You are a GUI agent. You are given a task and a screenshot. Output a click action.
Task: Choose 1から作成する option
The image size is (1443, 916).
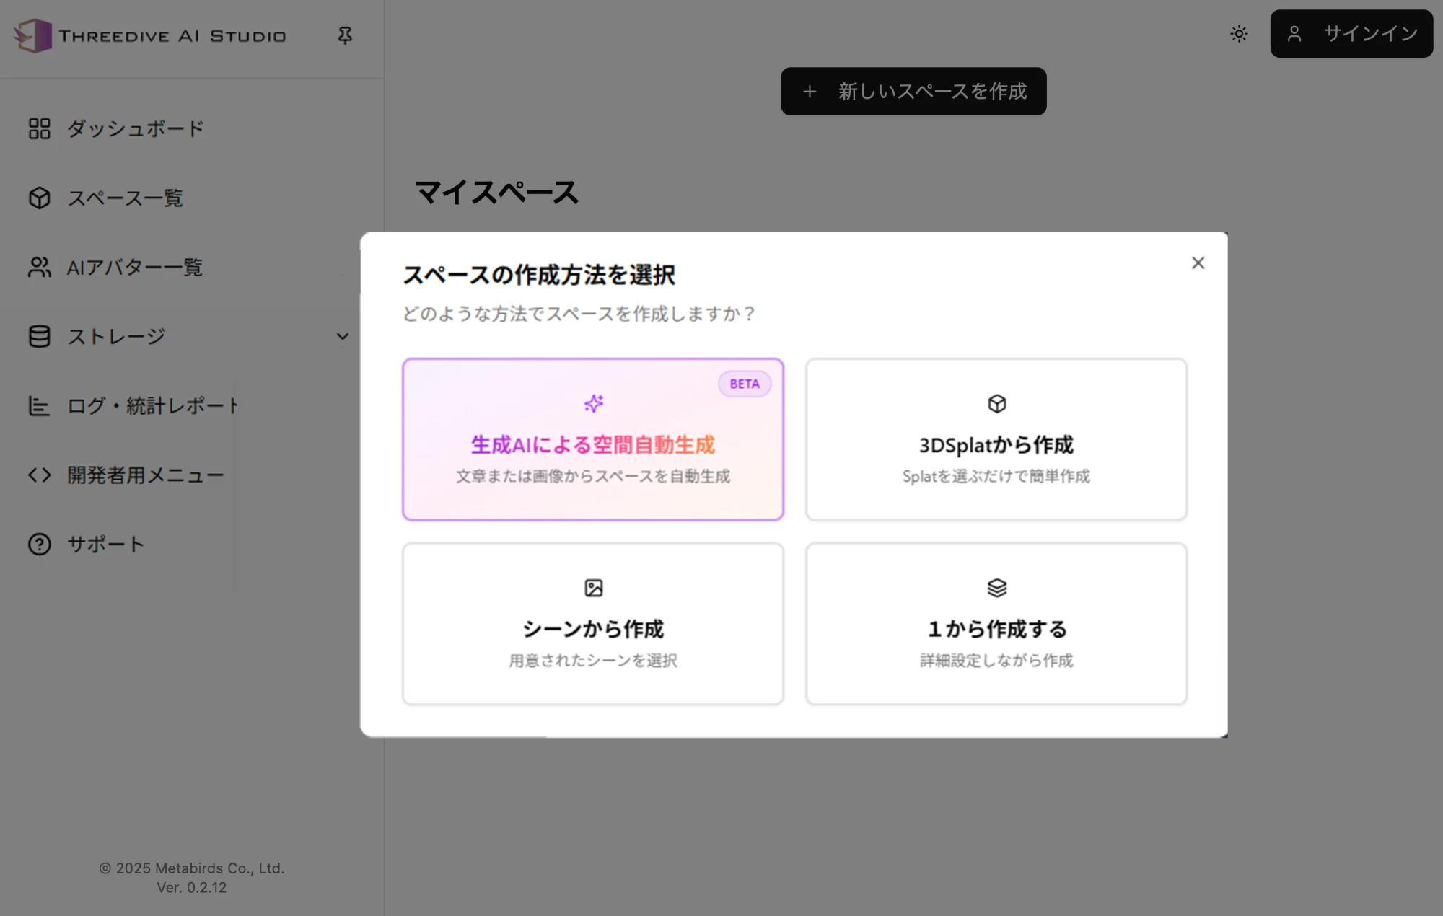coord(996,624)
